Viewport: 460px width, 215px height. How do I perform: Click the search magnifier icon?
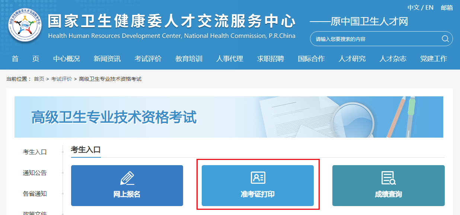[x=445, y=39]
